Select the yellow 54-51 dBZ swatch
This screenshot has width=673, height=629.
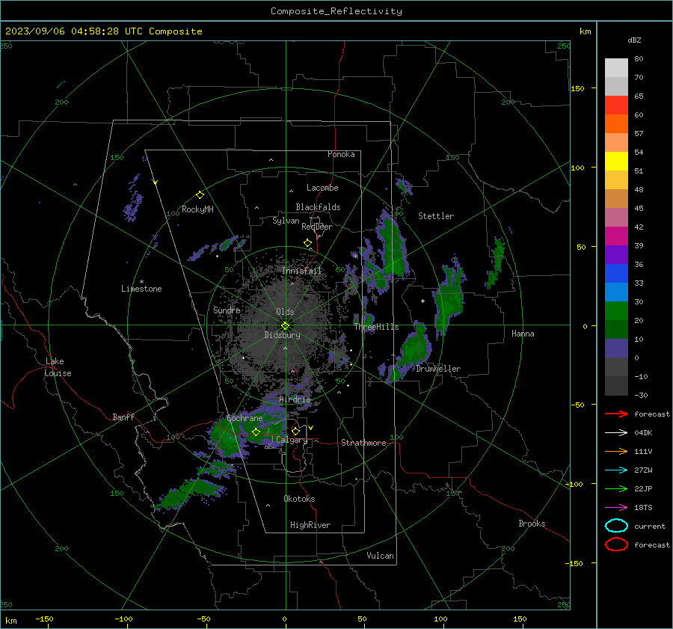[616, 161]
